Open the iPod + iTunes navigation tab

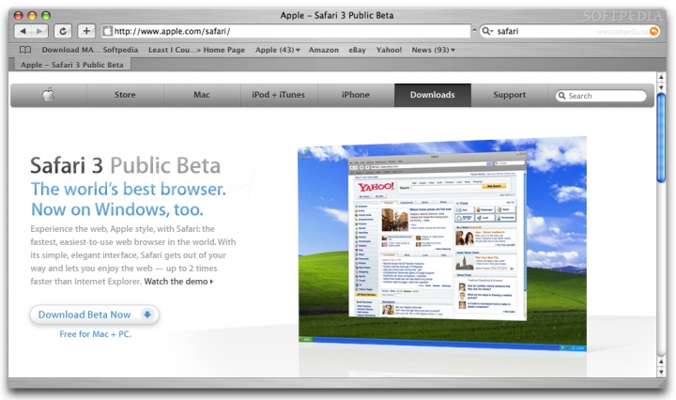point(279,95)
